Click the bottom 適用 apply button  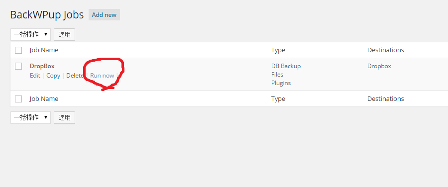point(64,118)
